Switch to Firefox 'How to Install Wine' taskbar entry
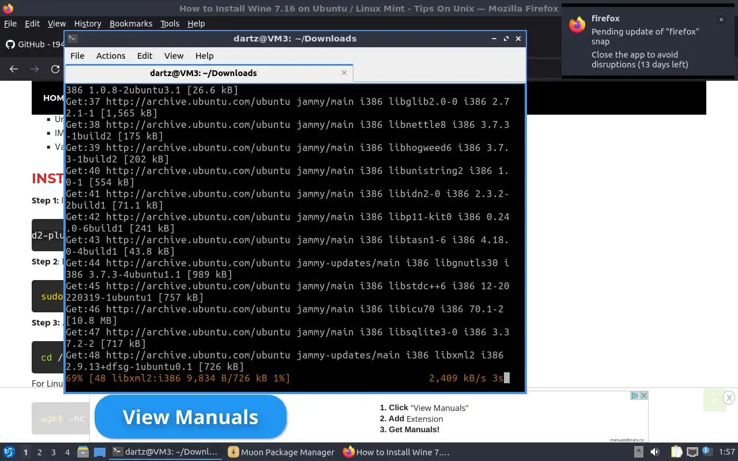 pyautogui.click(x=397, y=452)
